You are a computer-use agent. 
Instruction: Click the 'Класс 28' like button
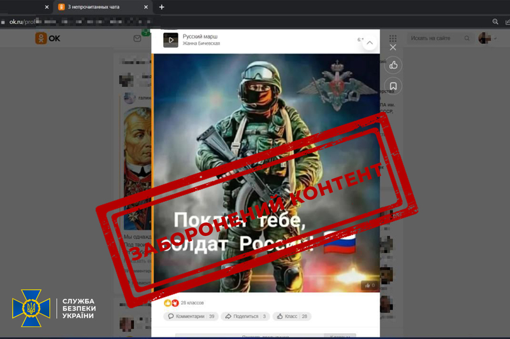pos(292,316)
